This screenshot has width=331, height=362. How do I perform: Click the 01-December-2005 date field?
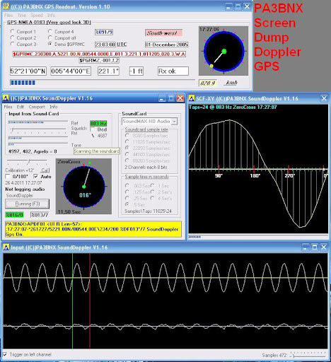pyautogui.click(x=166, y=45)
